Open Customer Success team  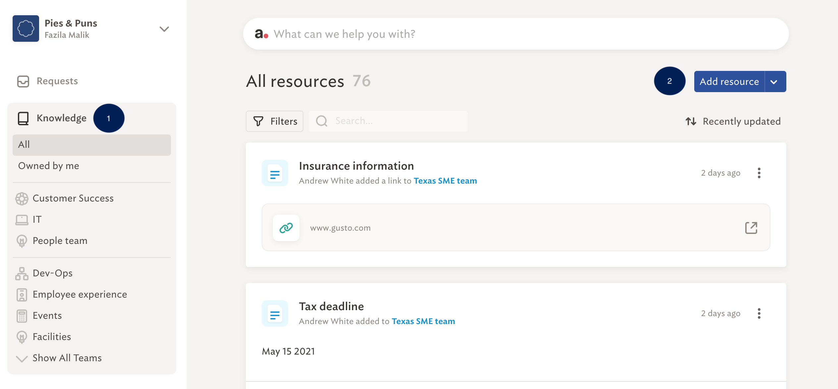pyautogui.click(x=73, y=198)
